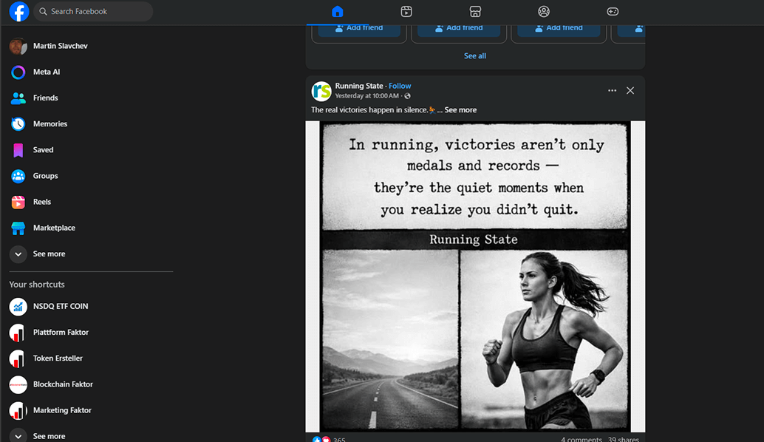Hide the Running State post with X

630,90
